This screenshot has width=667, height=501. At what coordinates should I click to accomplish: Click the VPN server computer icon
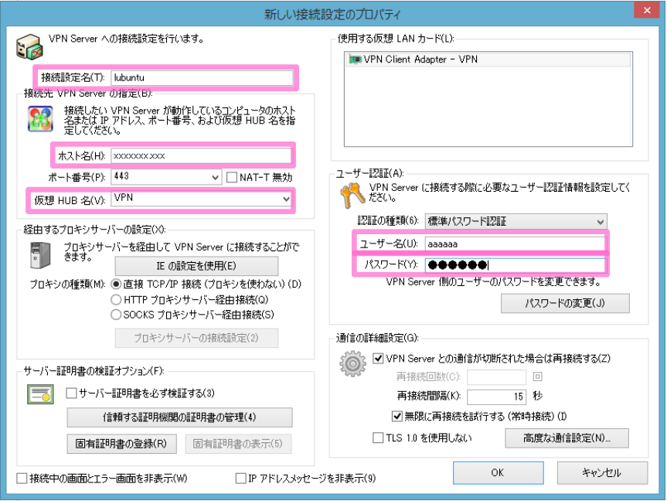[29, 47]
